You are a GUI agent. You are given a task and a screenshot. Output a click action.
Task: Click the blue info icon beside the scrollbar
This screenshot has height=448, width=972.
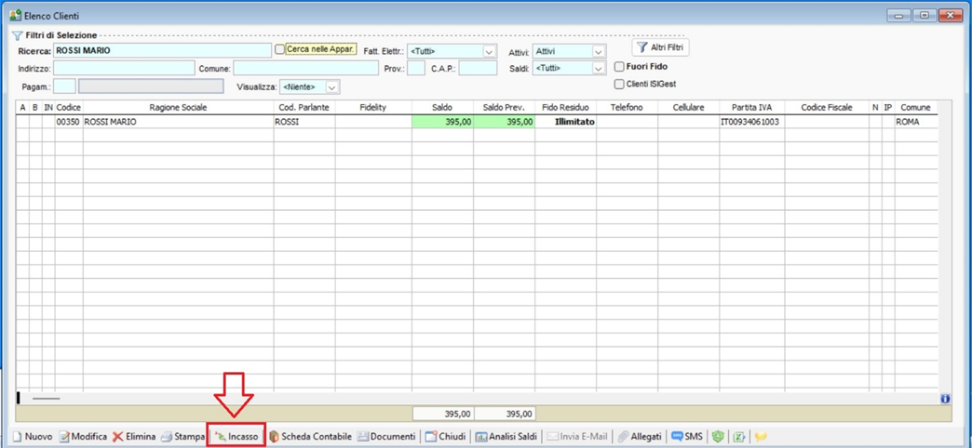(945, 399)
